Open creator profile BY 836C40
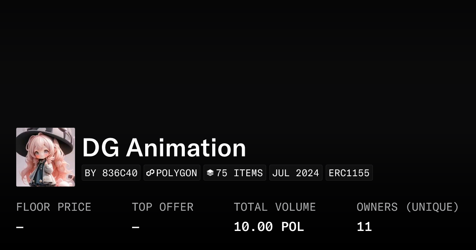The image size is (476, 250). (111, 173)
